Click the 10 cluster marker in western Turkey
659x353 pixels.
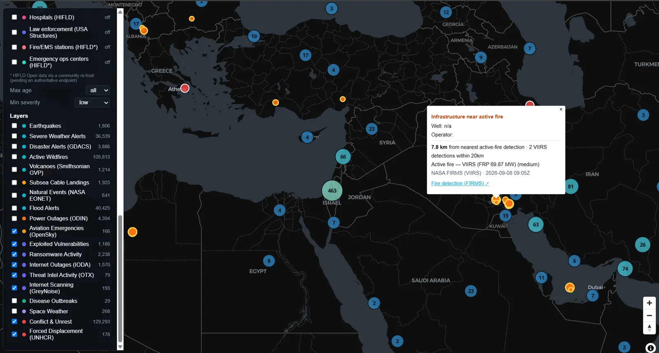[x=254, y=36]
